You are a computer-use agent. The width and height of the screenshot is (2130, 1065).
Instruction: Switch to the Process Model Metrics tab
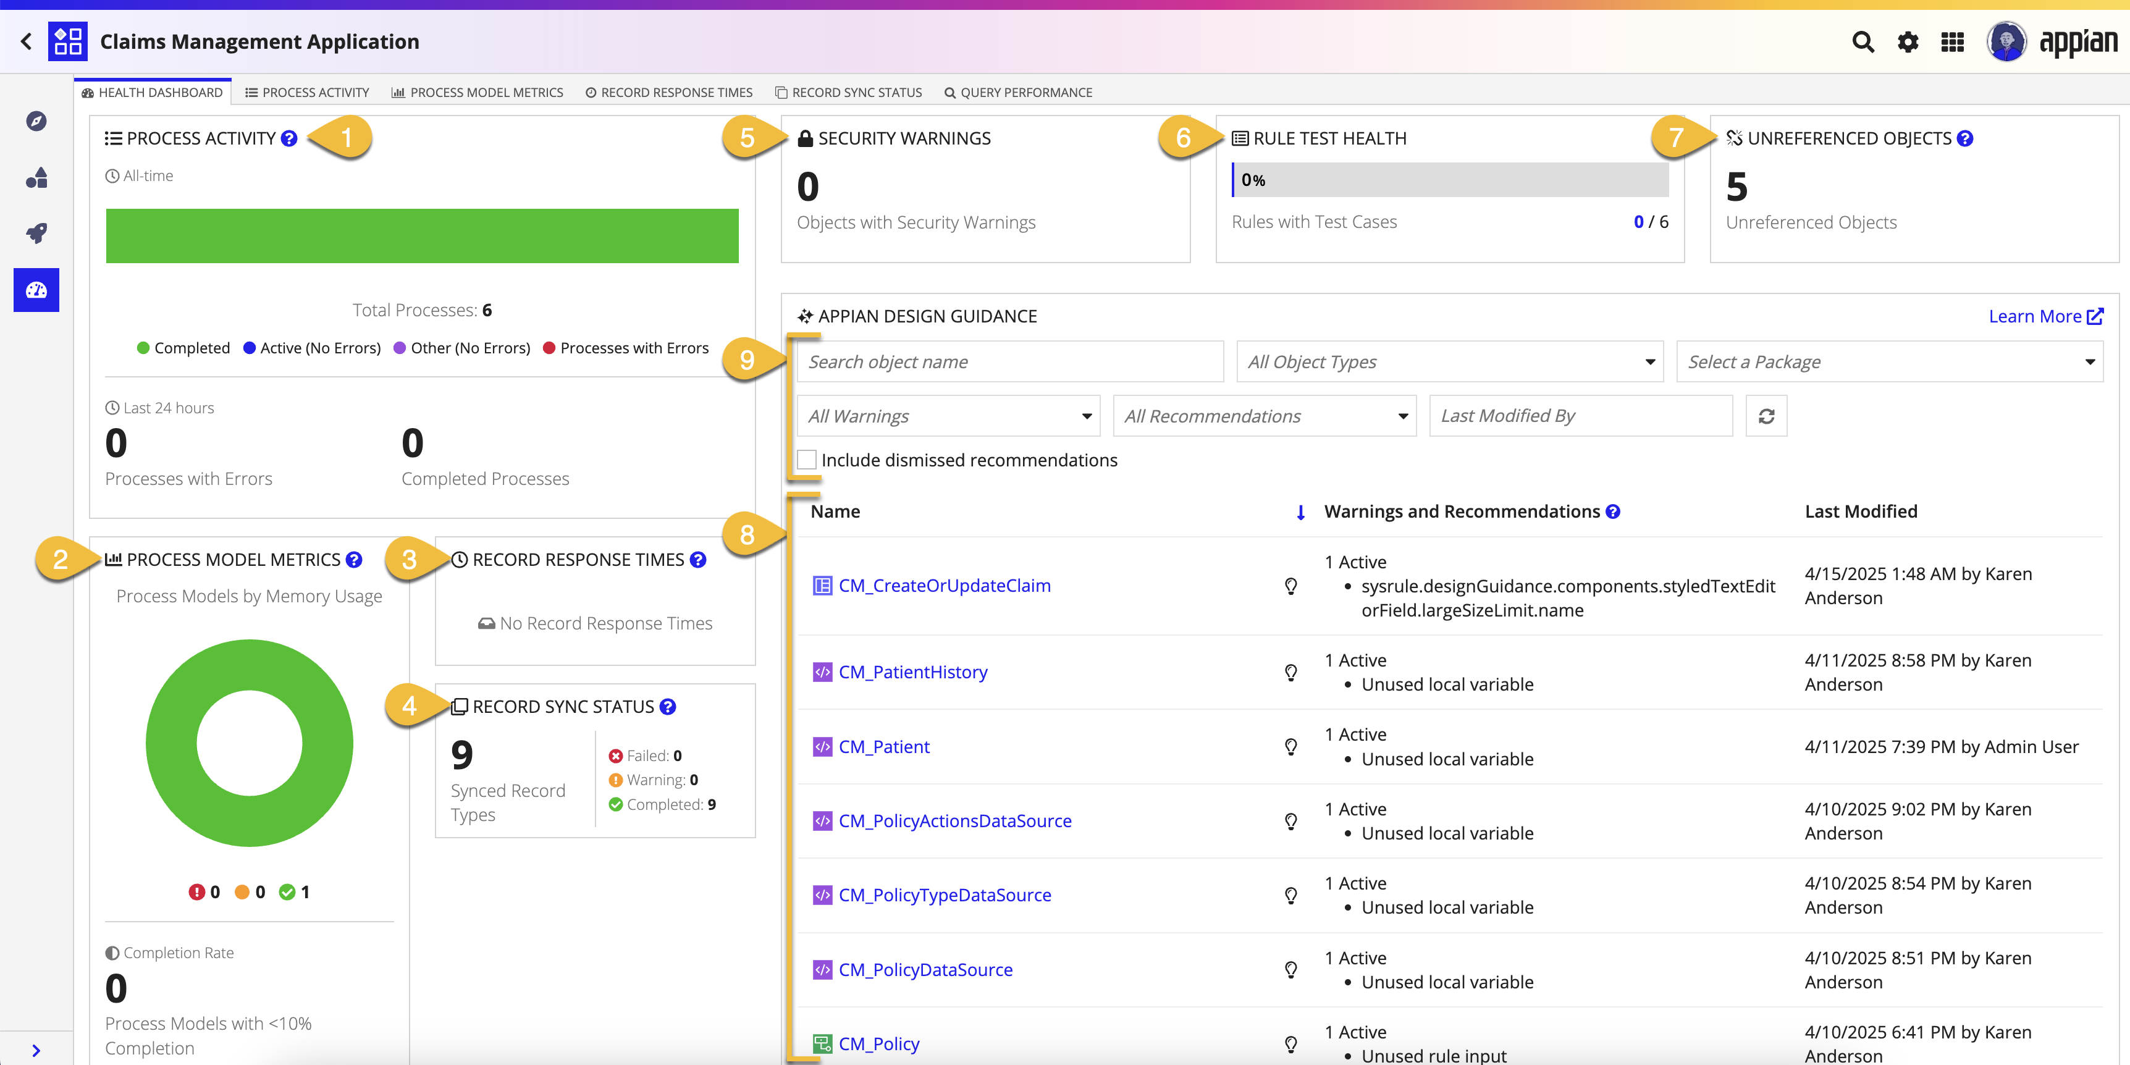pos(477,93)
